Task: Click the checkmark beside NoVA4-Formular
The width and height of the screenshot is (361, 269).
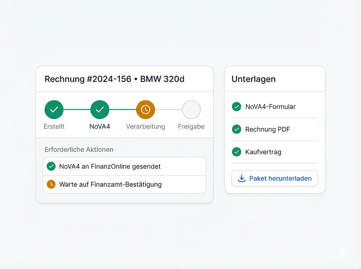Action: point(237,107)
